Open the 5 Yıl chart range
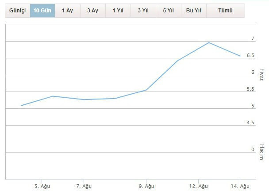Viewport: 269px width, 191px height. click(169, 11)
